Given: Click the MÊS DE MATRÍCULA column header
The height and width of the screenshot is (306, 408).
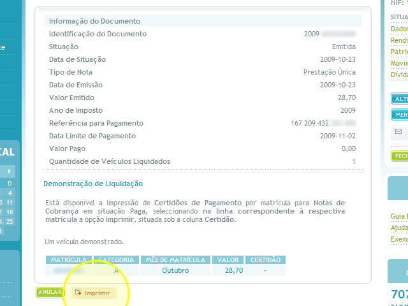Looking at the screenshot, I should click(x=175, y=259).
